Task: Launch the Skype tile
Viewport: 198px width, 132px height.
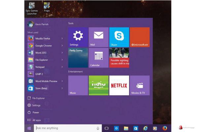Action: (119, 37)
